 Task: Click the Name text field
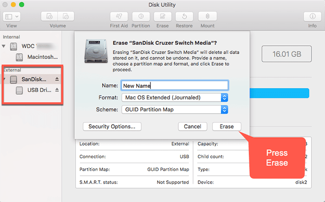point(175,86)
